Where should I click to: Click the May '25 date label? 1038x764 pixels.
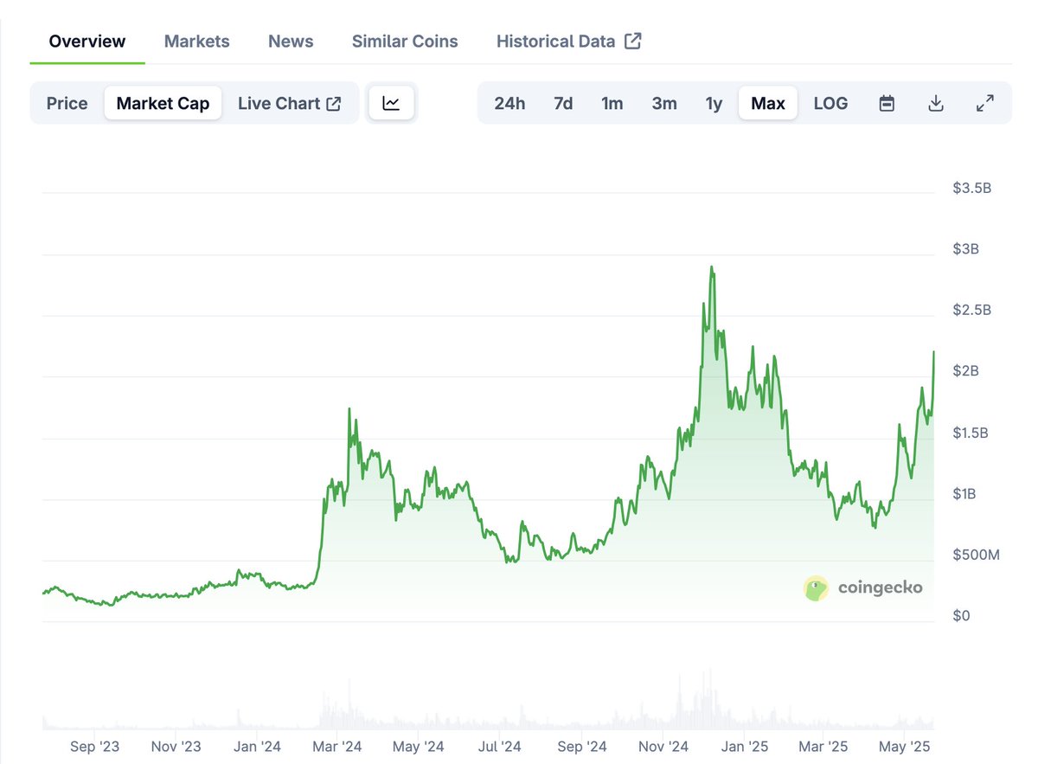(x=904, y=746)
